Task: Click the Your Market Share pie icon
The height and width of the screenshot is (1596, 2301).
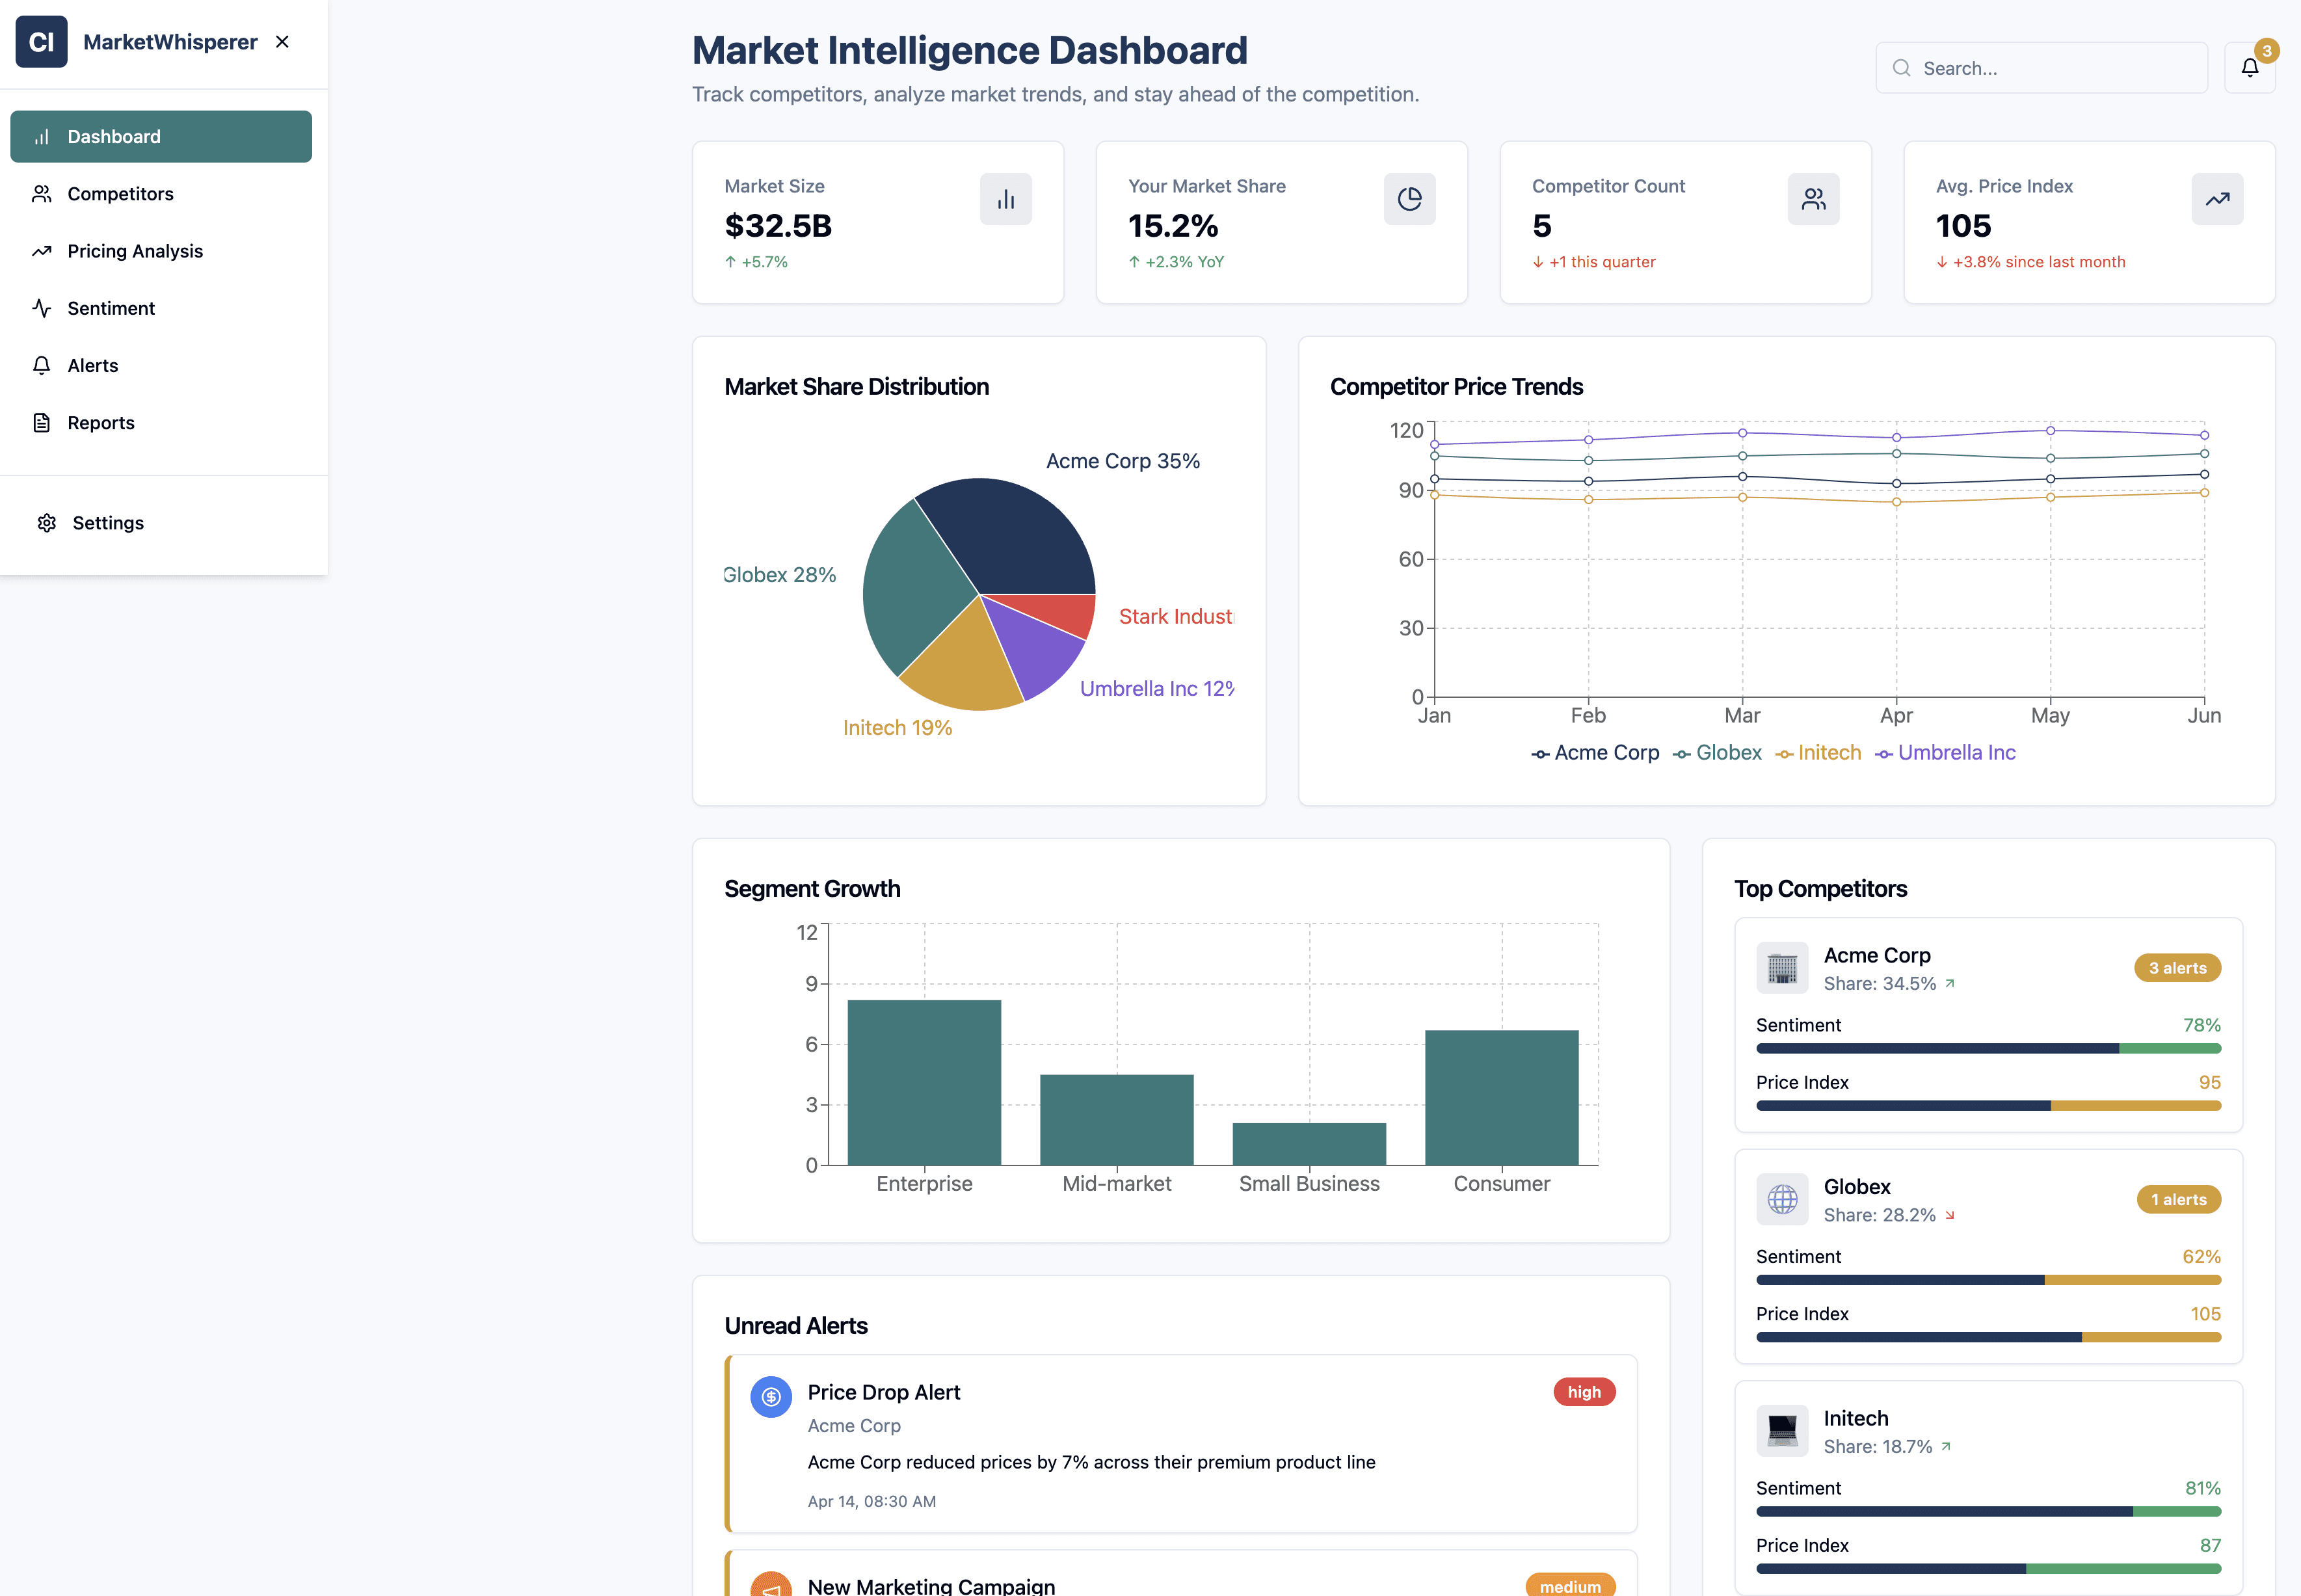Action: (1409, 199)
